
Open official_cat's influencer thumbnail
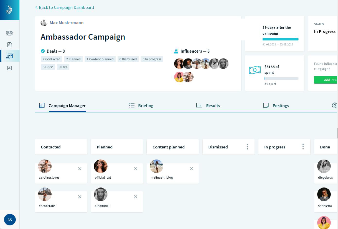coord(101,166)
